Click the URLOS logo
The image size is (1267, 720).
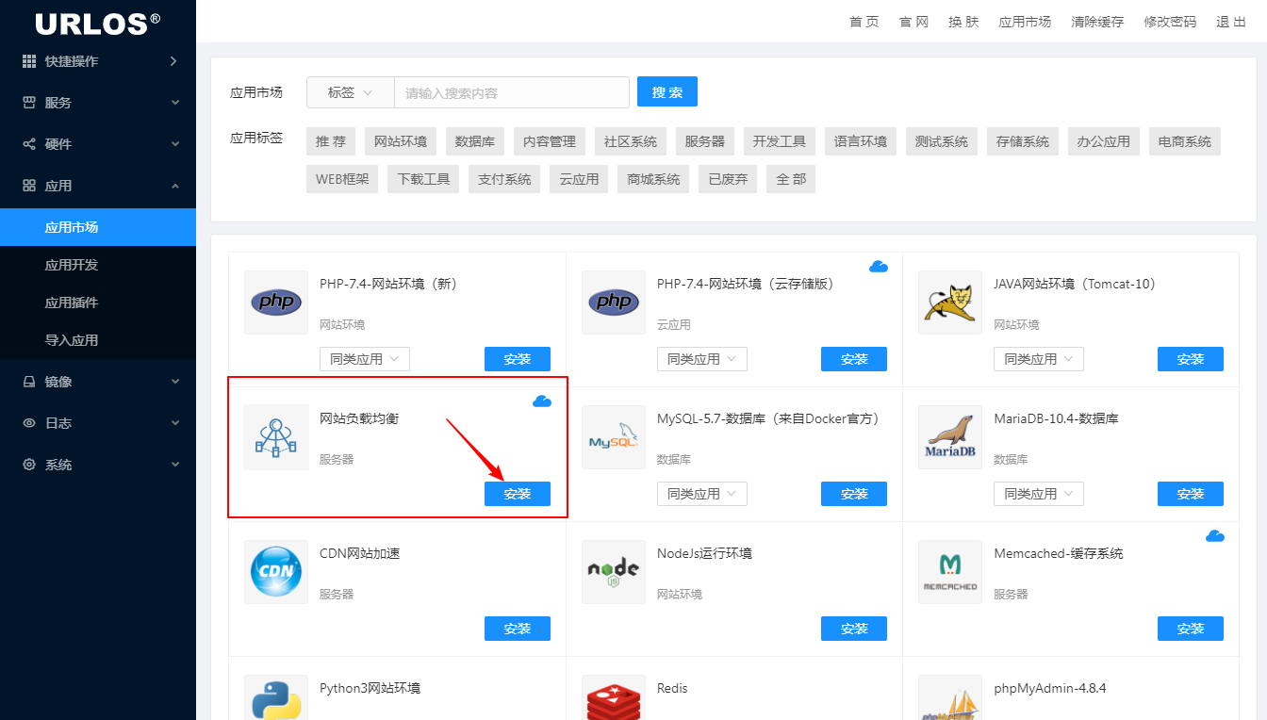coord(98,24)
